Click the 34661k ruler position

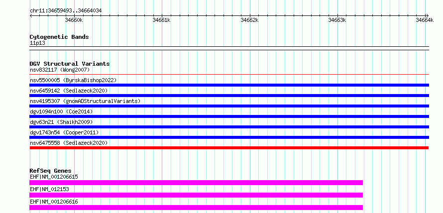[x=162, y=20]
